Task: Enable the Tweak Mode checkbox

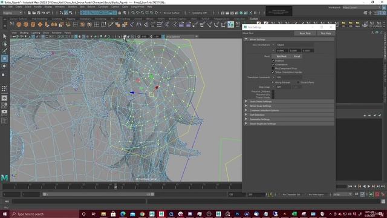Action: pos(273,97)
